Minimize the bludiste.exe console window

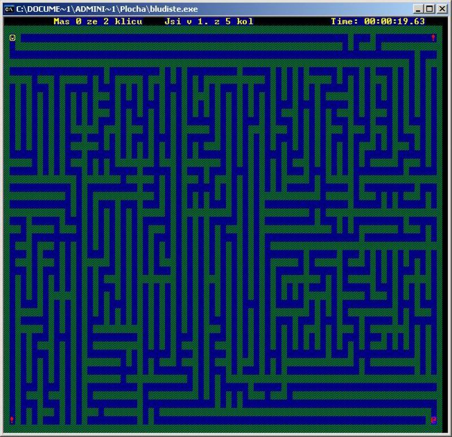(418, 9)
